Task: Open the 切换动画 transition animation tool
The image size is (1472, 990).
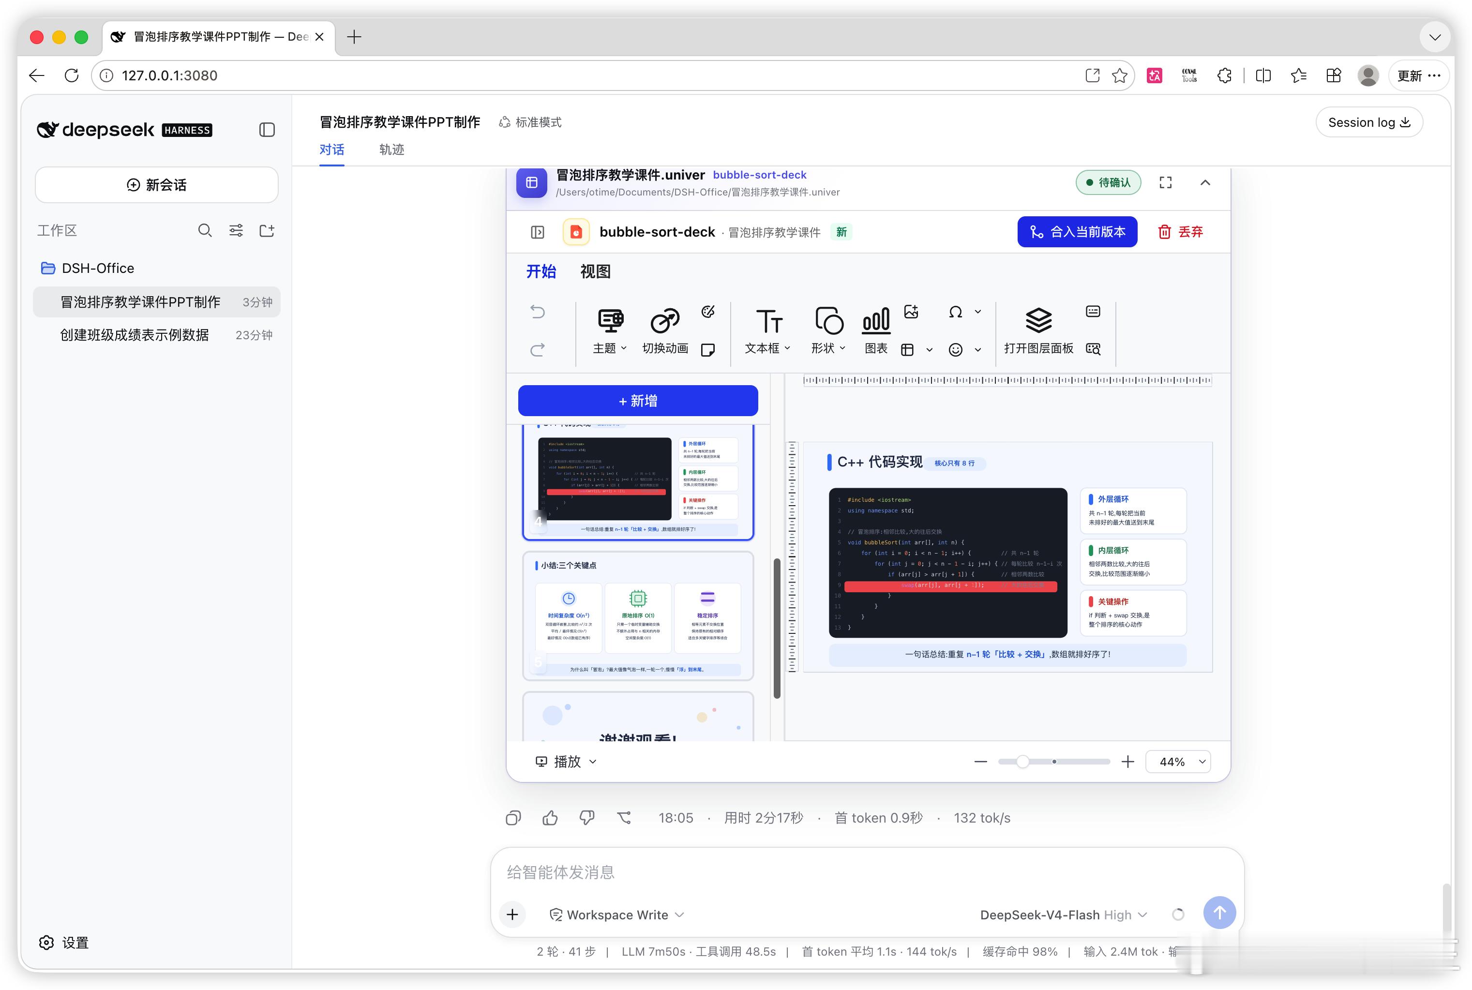Action: (665, 331)
